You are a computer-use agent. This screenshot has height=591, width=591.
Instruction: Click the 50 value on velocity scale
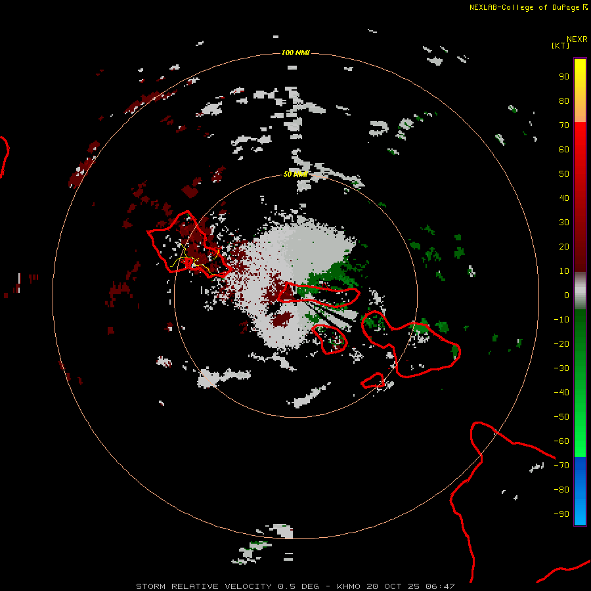(x=564, y=174)
